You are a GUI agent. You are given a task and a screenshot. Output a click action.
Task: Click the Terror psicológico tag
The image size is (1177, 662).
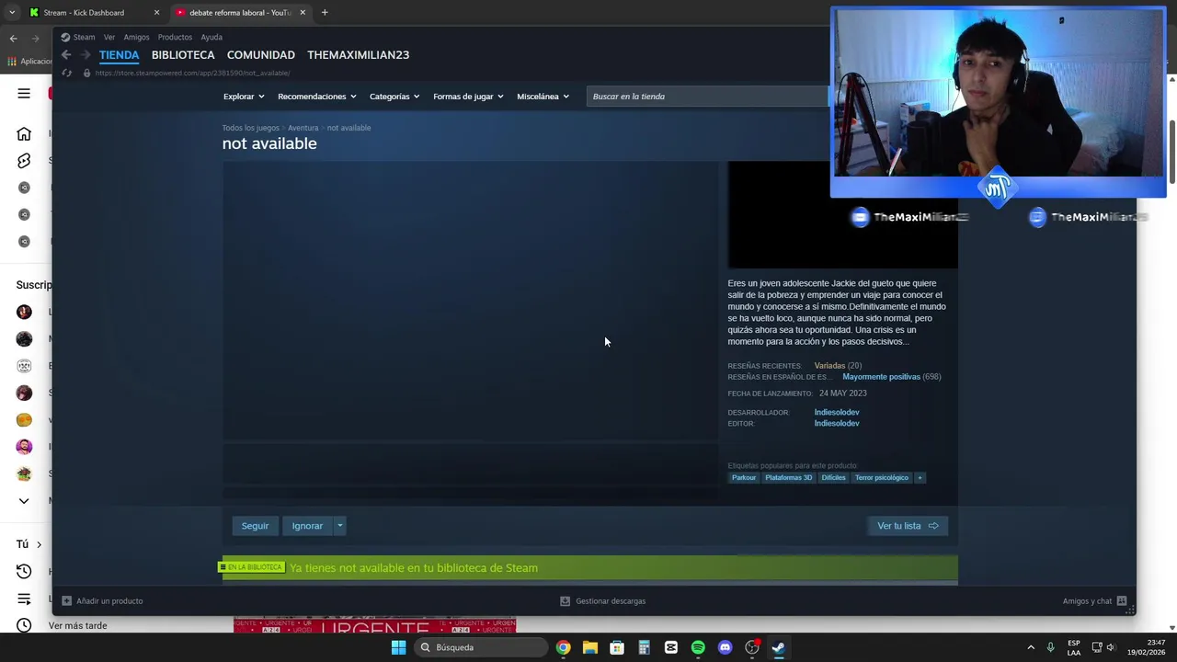click(881, 477)
